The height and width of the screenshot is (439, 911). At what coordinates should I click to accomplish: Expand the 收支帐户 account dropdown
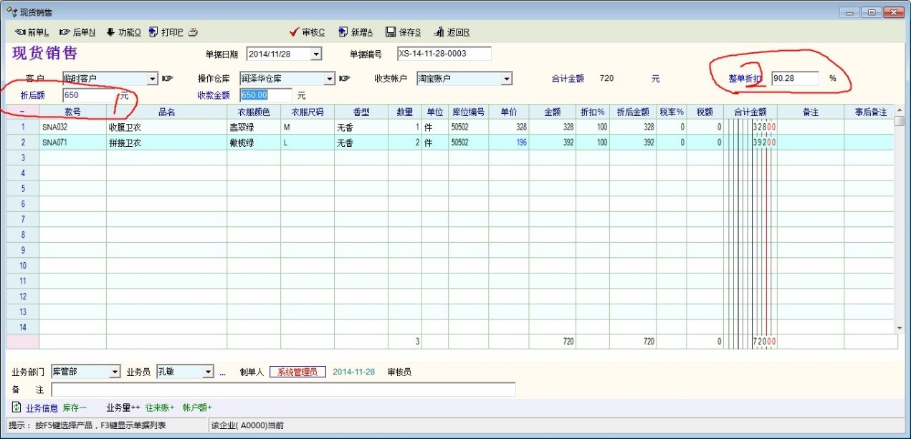click(506, 79)
